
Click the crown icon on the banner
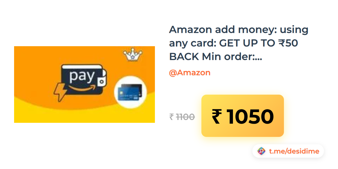133,55
